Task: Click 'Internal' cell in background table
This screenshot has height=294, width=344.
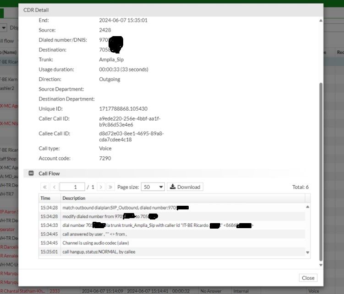Action: click(241, 291)
